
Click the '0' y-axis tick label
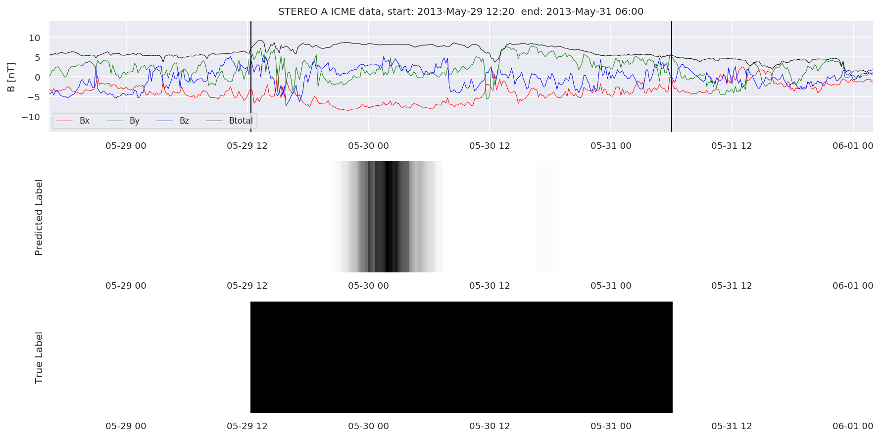(38, 77)
